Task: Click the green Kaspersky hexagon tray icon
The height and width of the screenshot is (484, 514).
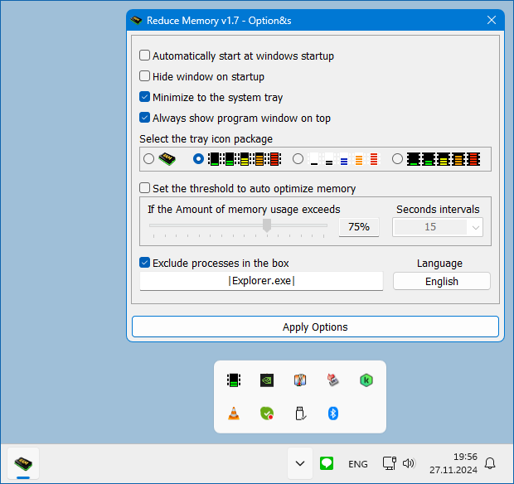Action: coord(365,380)
